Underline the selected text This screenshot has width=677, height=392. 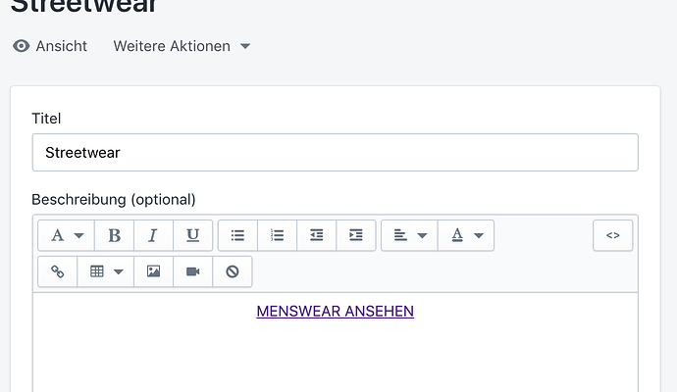[x=192, y=235]
